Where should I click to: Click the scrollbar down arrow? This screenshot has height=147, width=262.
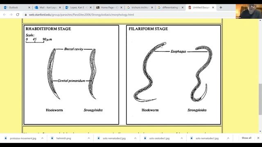click(x=260, y=131)
